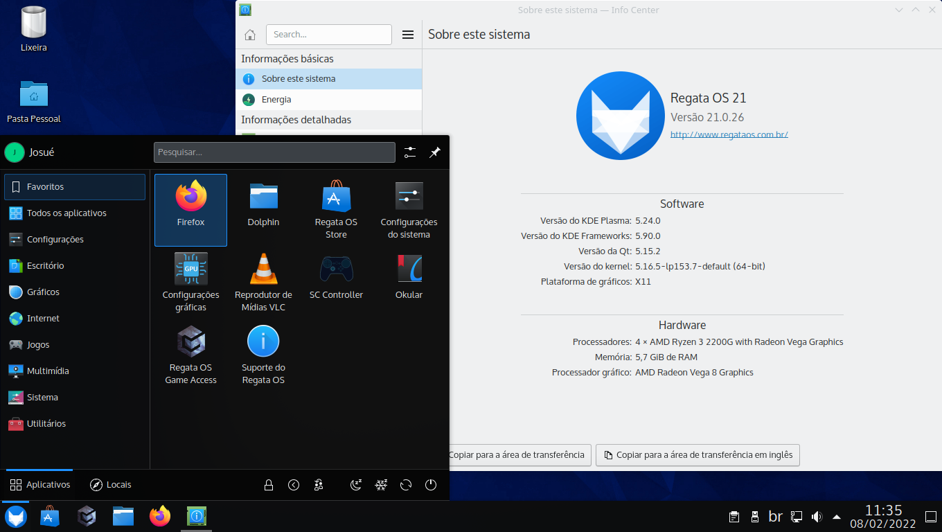Select the Escritório category

click(75, 266)
